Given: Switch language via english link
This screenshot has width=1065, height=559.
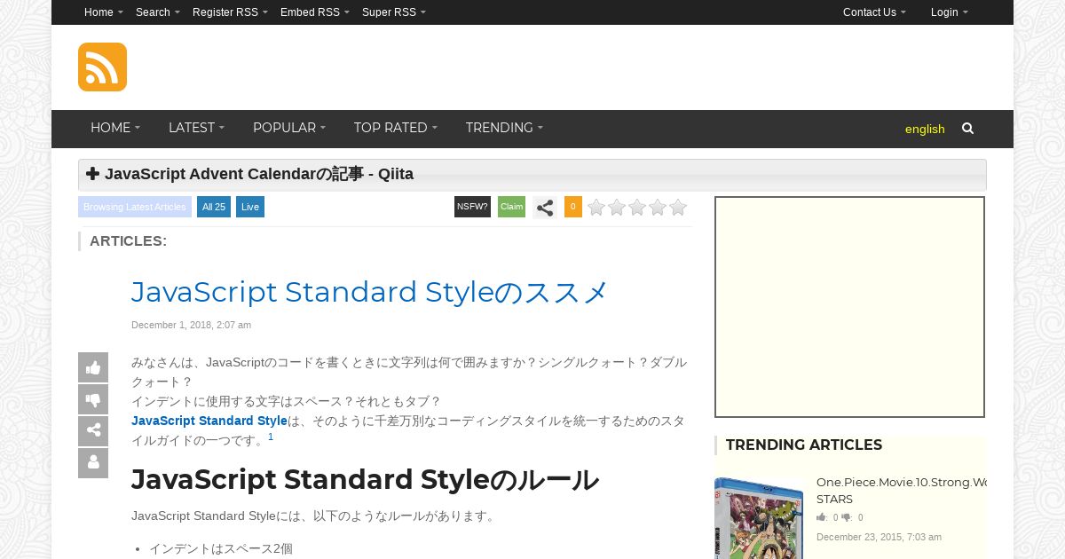Looking at the screenshot, I should tap(925, 129).
